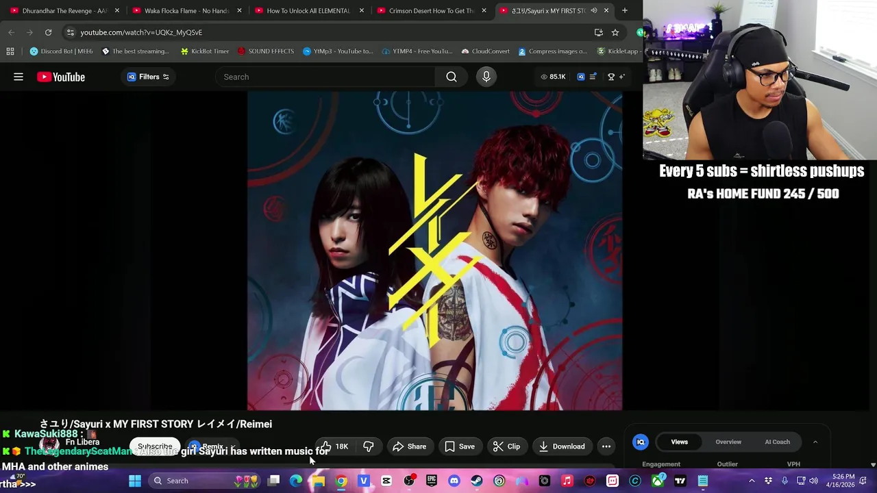
Task: Switch to Crimson Desert browser tab
Action: 431,10
